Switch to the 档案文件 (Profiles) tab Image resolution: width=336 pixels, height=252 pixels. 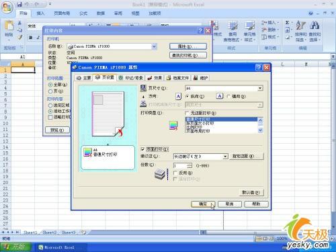[x=178, y=78]
